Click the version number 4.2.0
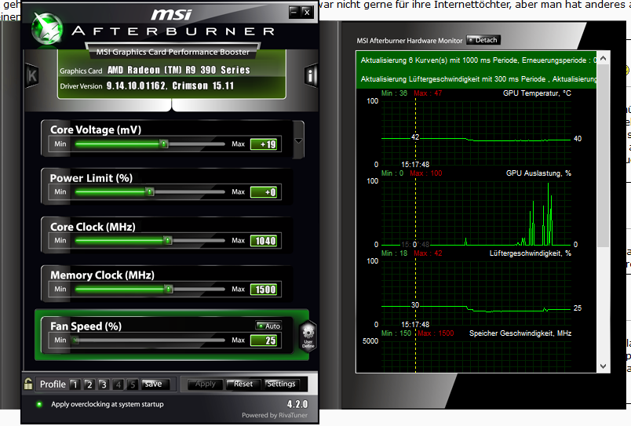 tap(297, 404)
